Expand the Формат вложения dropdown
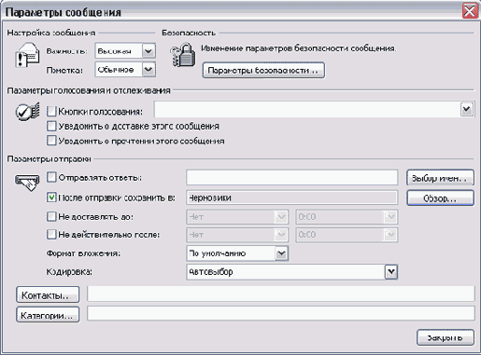This screenshot has width=481, height=355. [281, 253]
